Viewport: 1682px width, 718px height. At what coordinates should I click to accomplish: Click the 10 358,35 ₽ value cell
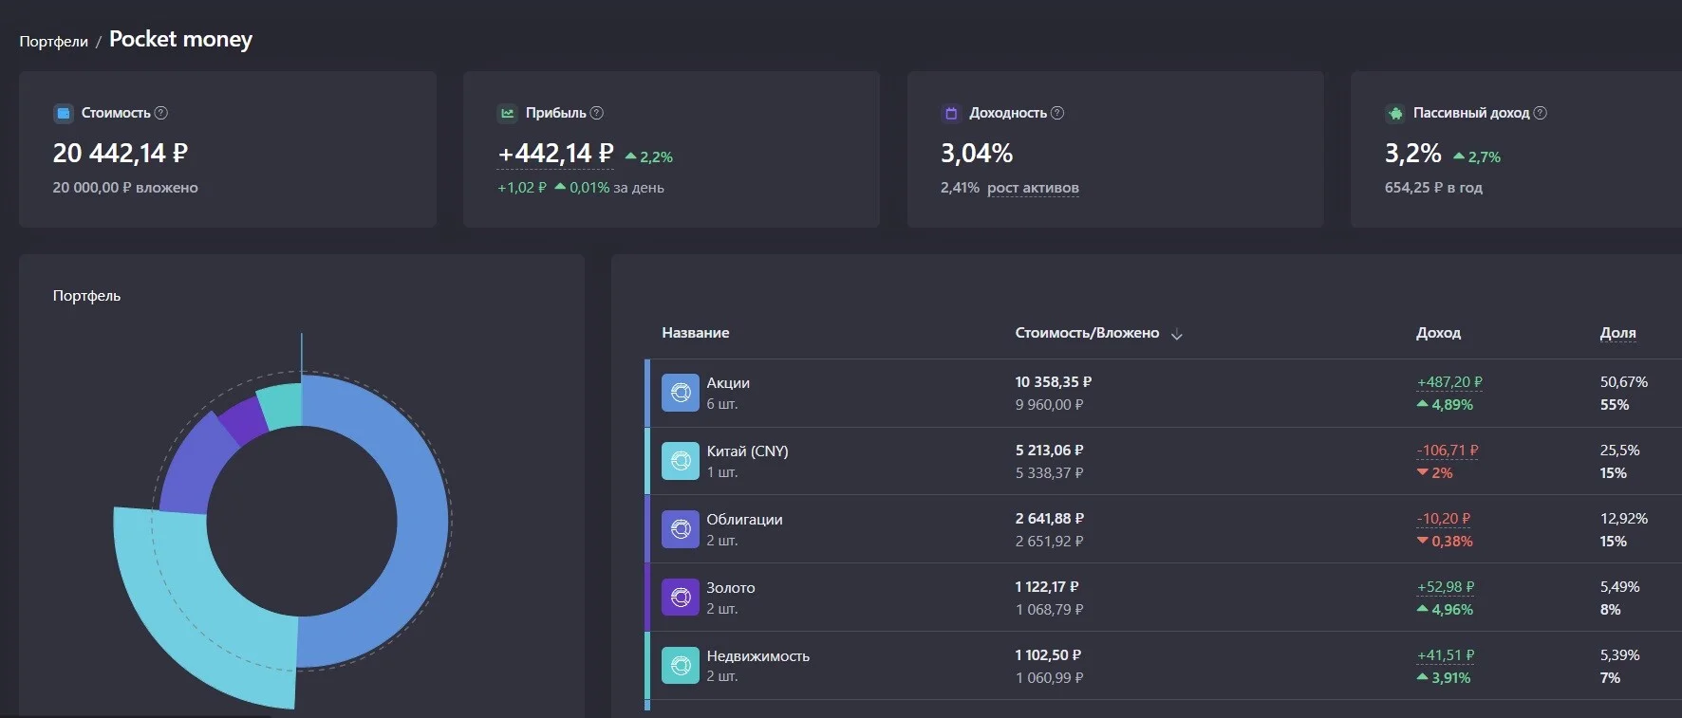[1054, 382]
